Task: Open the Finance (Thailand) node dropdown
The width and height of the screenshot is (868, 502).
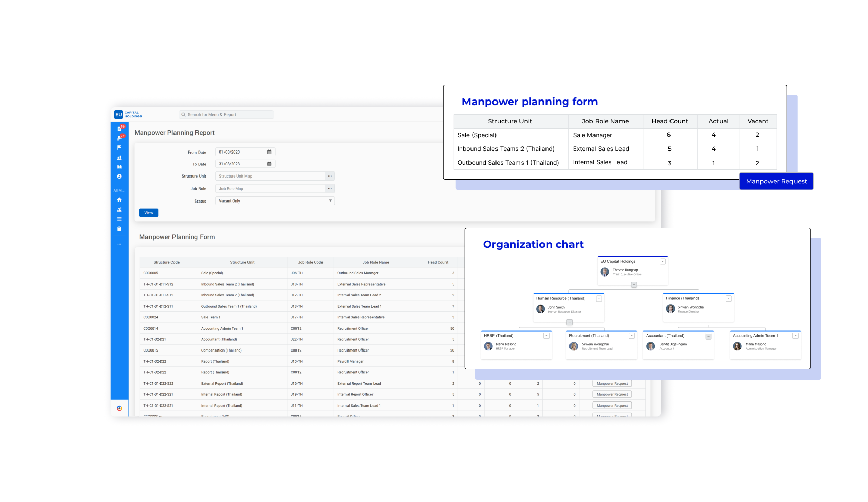Action: (729, 298)
